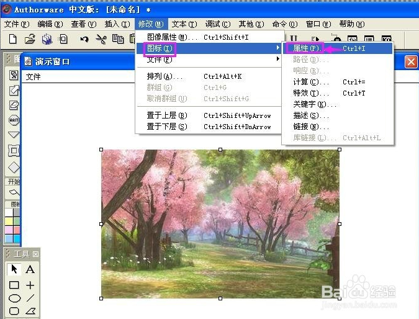This screenshot has height=319, width=419.
Task: Open 文件 menu in the 演示窗口
Action: tap(33, 77)
